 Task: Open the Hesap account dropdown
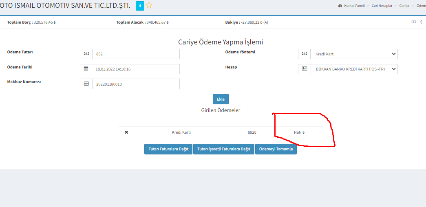click(x=353, y=69)
